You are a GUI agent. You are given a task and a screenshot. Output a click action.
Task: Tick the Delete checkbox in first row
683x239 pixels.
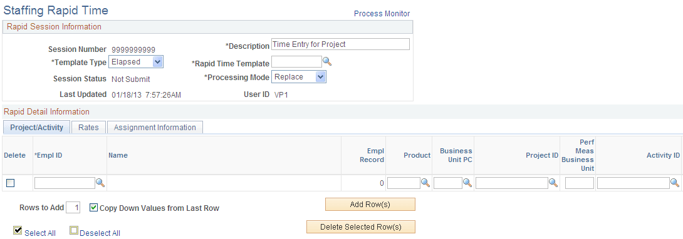(x=10, y=183)
